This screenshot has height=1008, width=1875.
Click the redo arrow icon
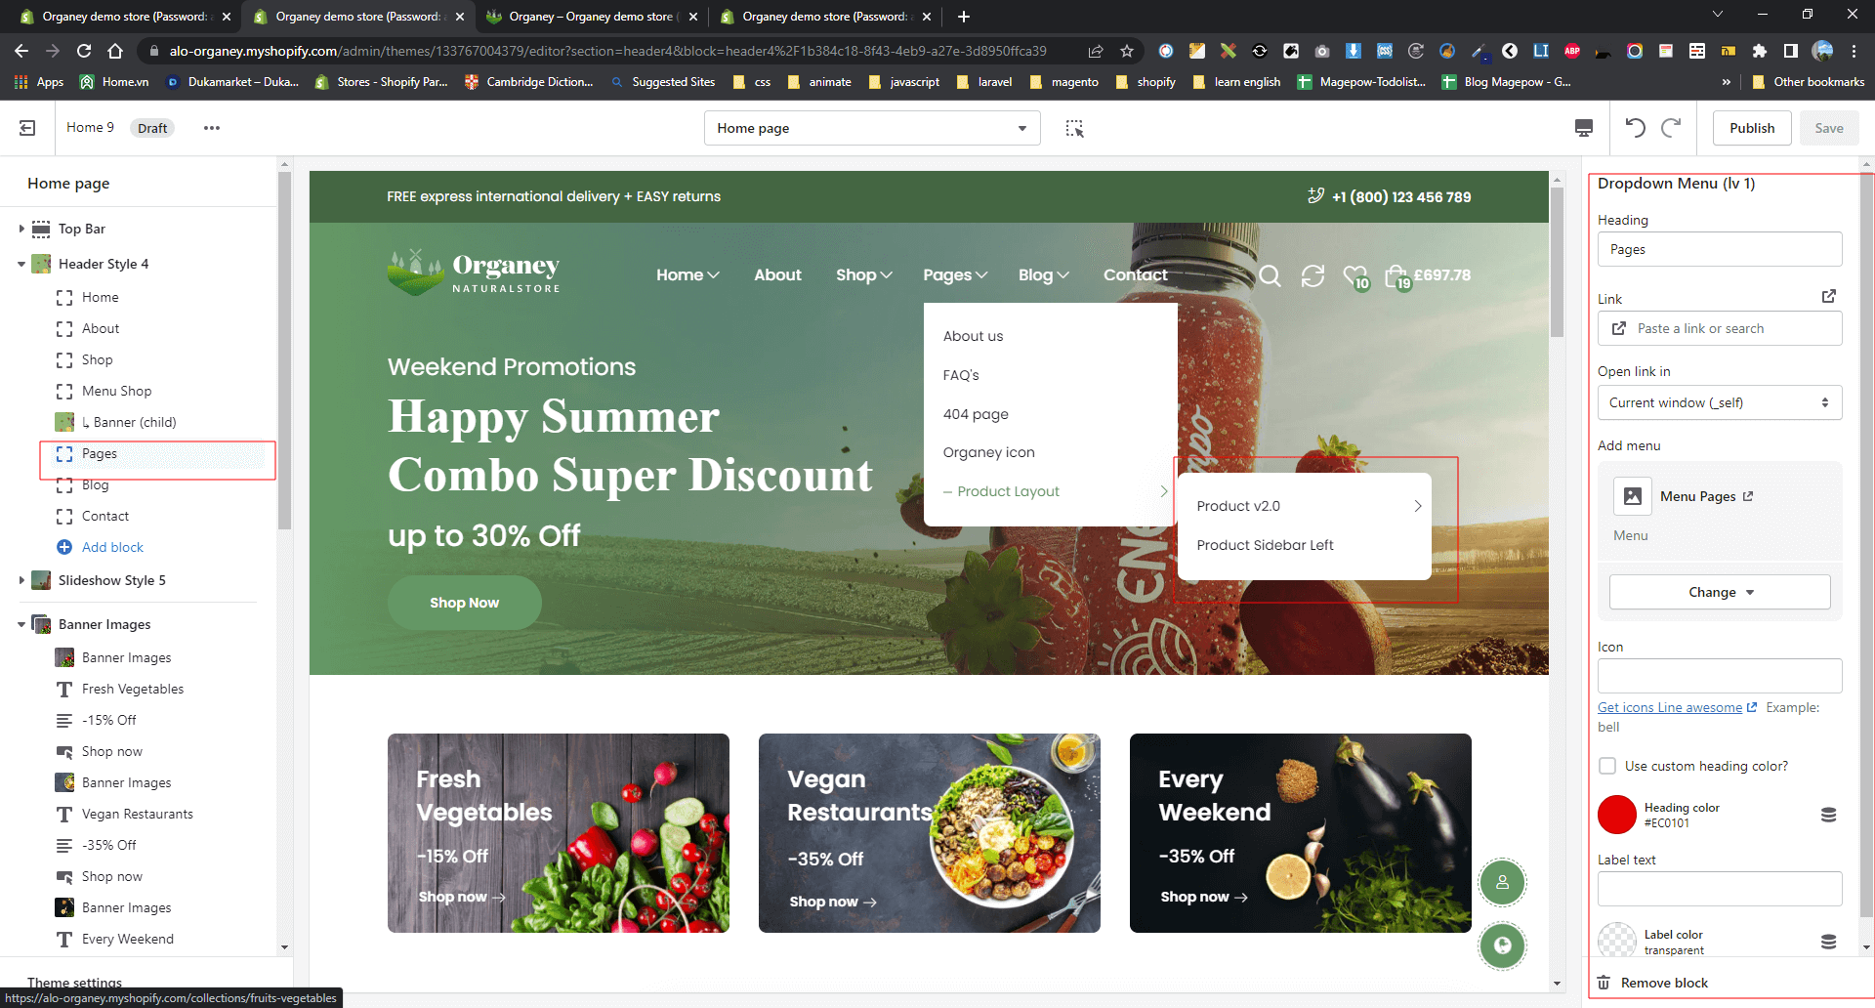1671,128
